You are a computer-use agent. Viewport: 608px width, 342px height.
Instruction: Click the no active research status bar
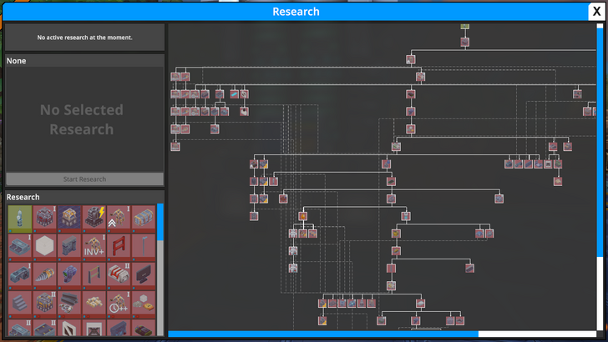pos(84,38)
